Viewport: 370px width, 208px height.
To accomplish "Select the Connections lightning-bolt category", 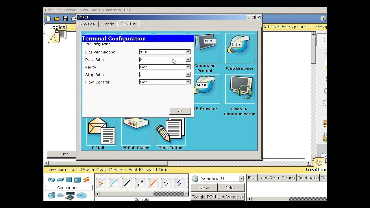I will coord(86,180).
